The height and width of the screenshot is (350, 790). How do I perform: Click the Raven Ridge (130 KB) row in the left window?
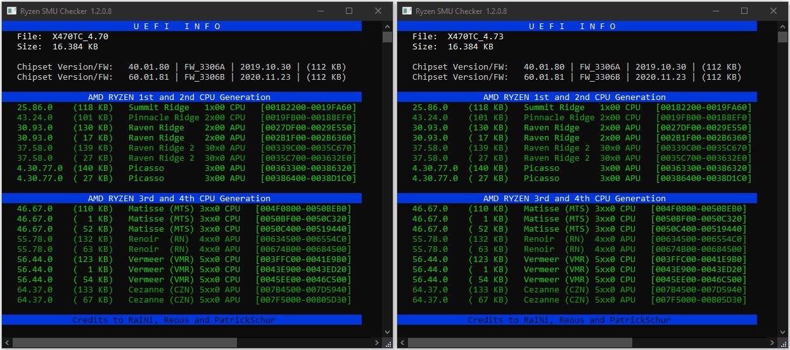[187, 128]
